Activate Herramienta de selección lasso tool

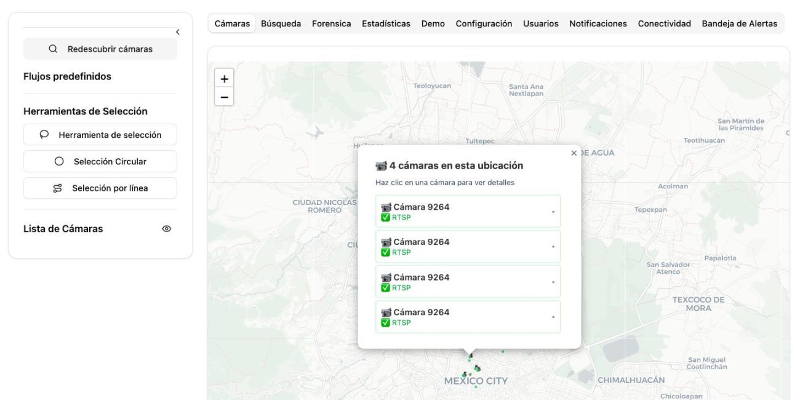[100, 135]
